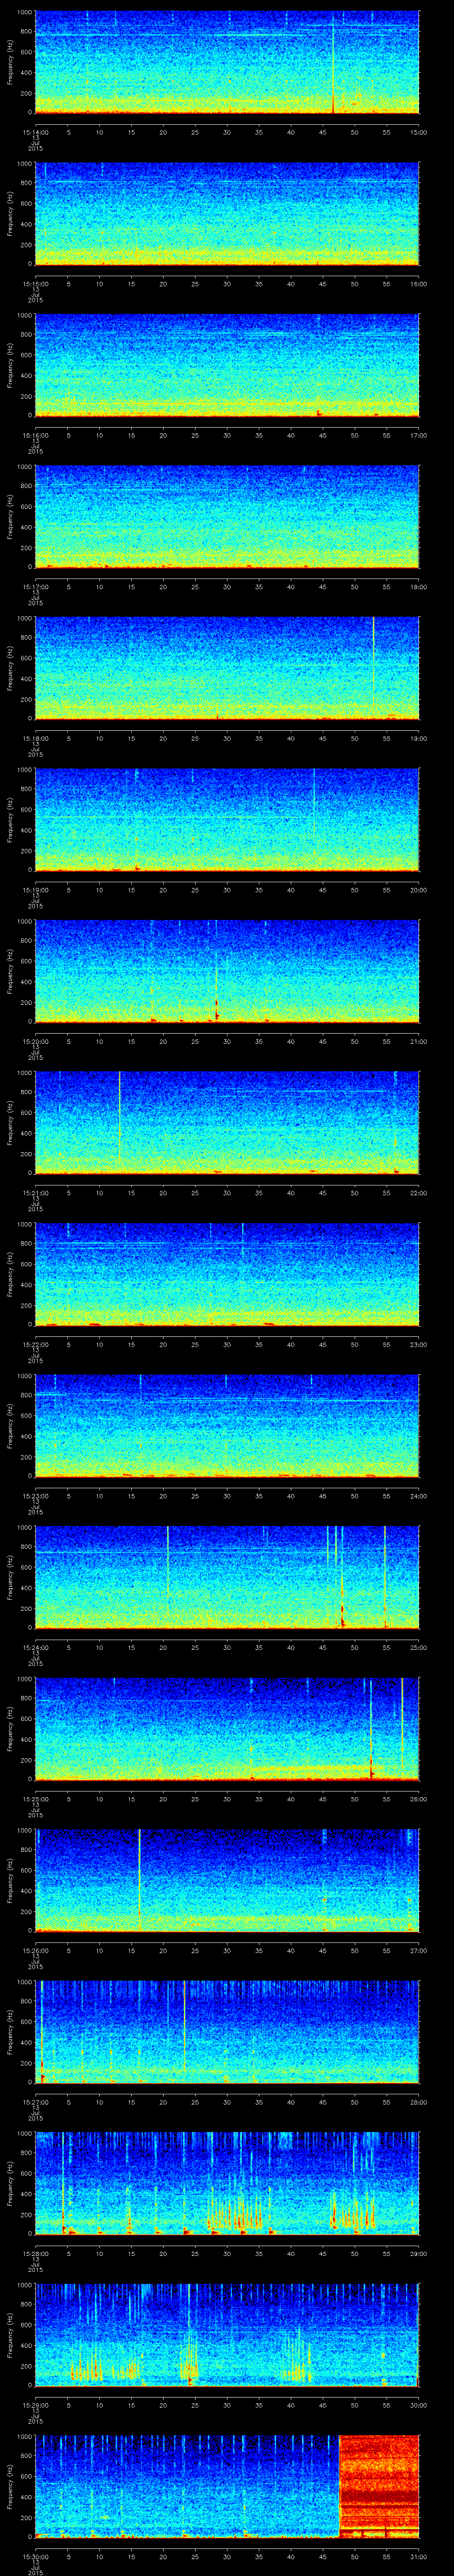Select the spectrogram panel starting at 15:19:00
The height and width of the screenshot is (2576, 454).
pyautogui.click(x=227, y=819)
